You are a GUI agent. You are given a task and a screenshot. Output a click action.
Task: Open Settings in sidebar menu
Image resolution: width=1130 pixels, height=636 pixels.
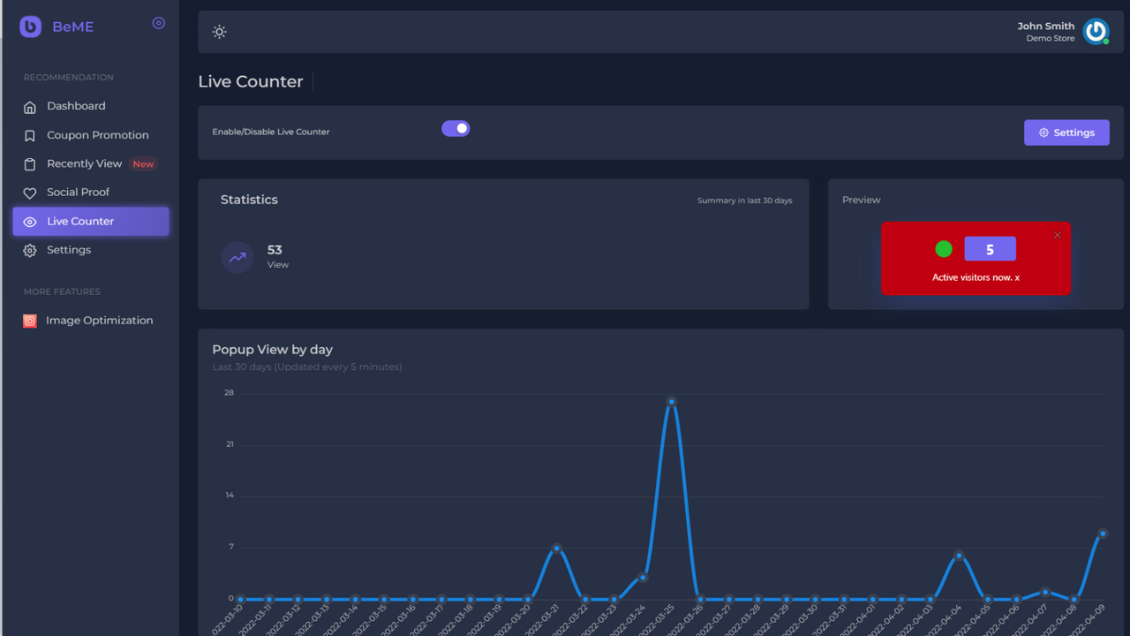pos(91,250)
